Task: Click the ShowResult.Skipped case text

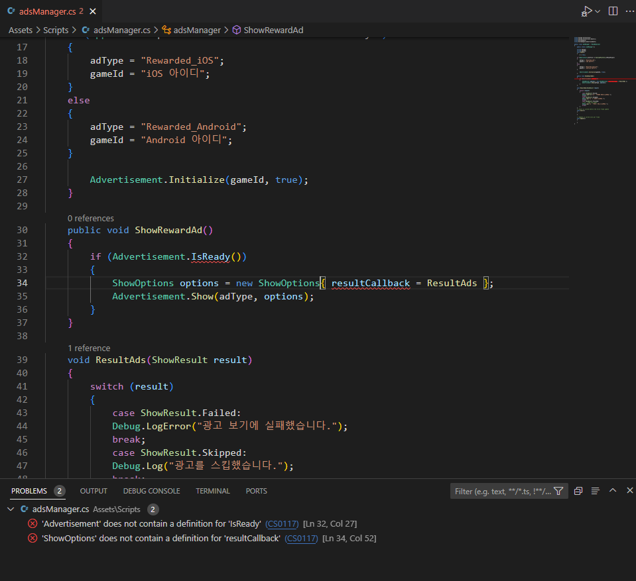Action: tap(191, 453)
